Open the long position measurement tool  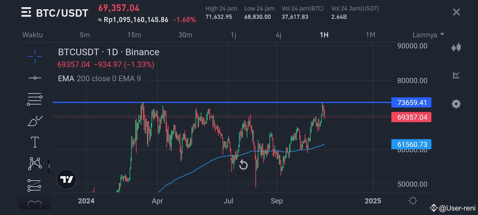pyautogui.click(x=34, y=185)
